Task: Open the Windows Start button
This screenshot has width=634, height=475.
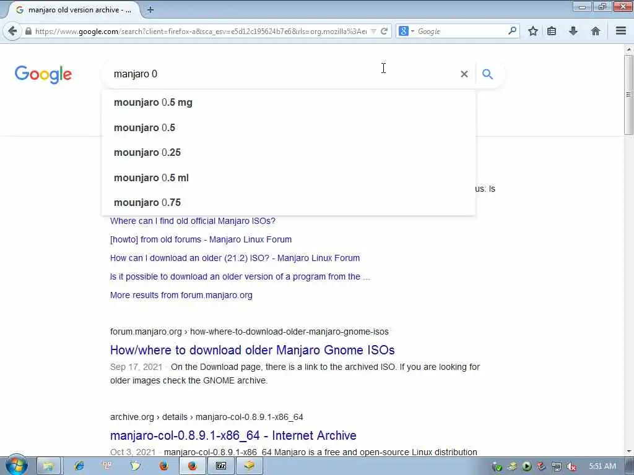Action: [16, 465]
